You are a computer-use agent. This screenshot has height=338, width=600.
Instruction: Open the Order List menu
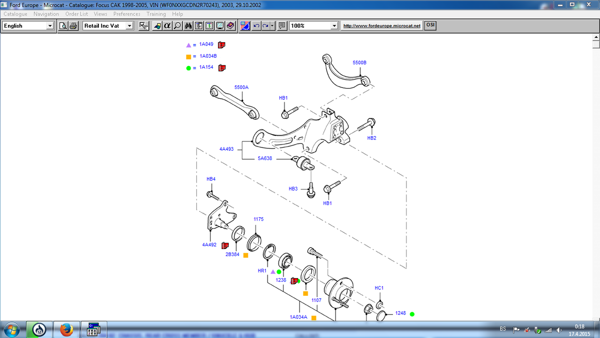(77, 14)
